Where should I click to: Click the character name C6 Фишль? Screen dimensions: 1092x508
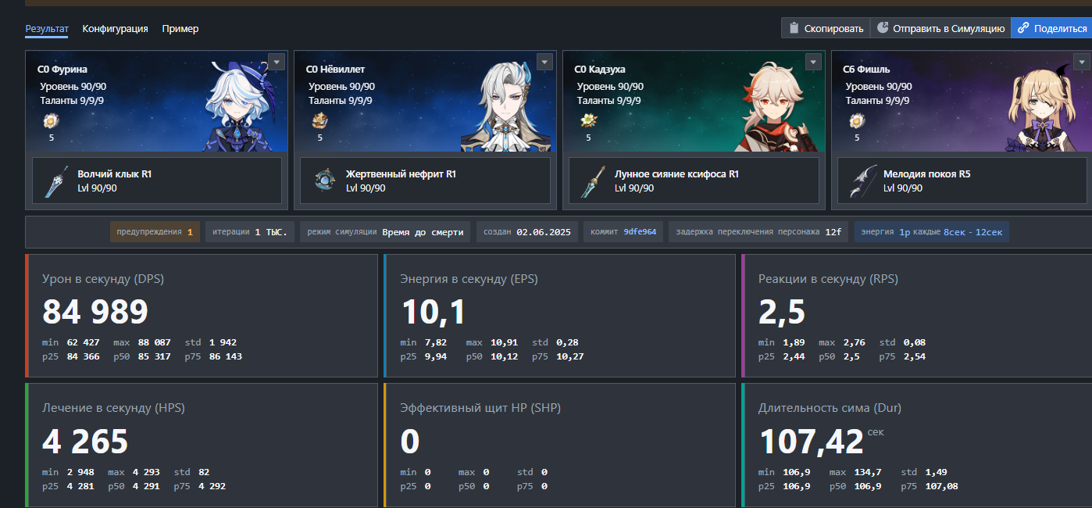click(867, 70)
